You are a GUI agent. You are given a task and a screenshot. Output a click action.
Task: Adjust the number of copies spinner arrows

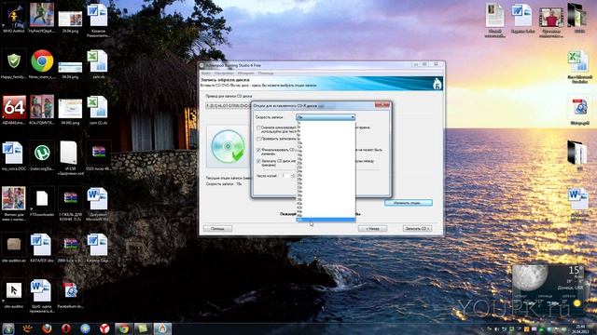pyautogui.click(x=292, y=176)
